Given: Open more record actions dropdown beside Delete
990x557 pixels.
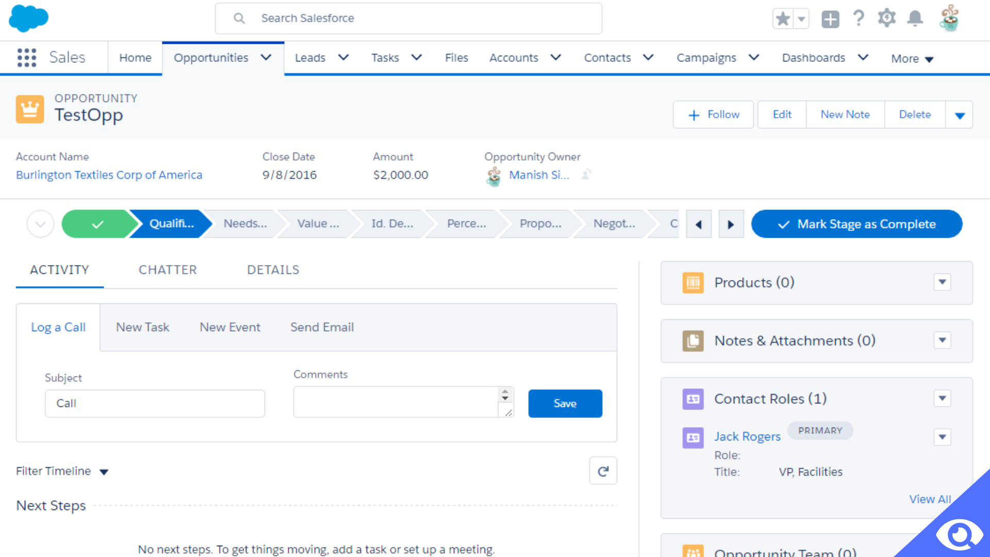Looking at the screenshot, I should pos(960,115).
